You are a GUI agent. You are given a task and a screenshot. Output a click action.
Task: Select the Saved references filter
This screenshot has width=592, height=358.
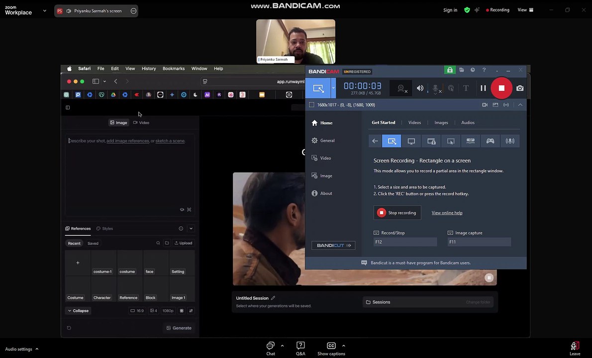pyautogui.click(x=93, y=243)
